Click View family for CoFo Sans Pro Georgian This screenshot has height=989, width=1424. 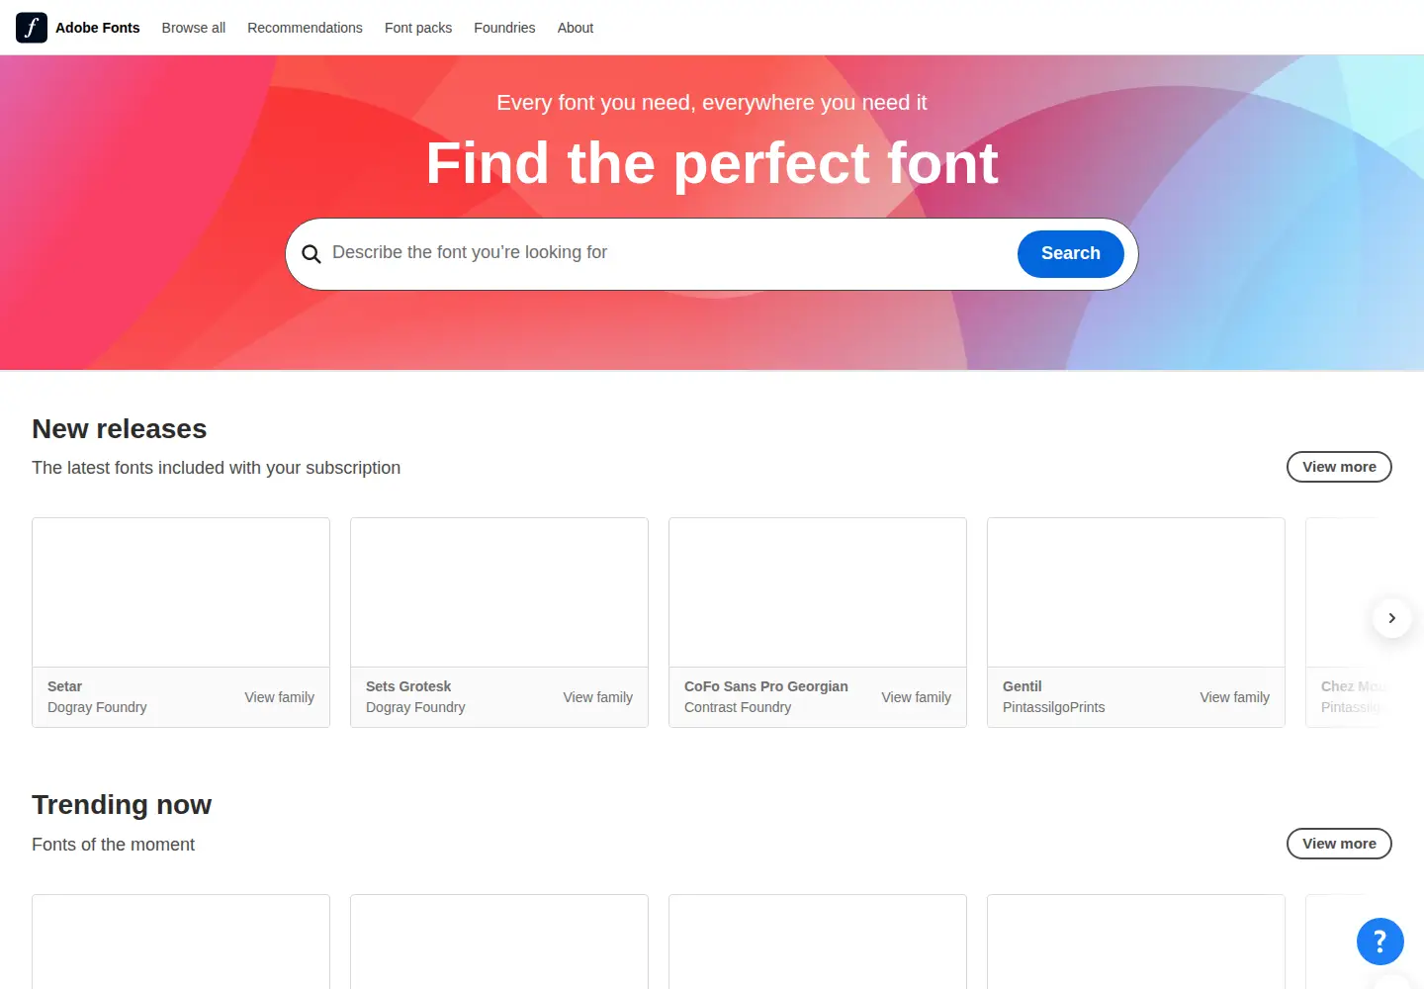click(x=917, y=697)
